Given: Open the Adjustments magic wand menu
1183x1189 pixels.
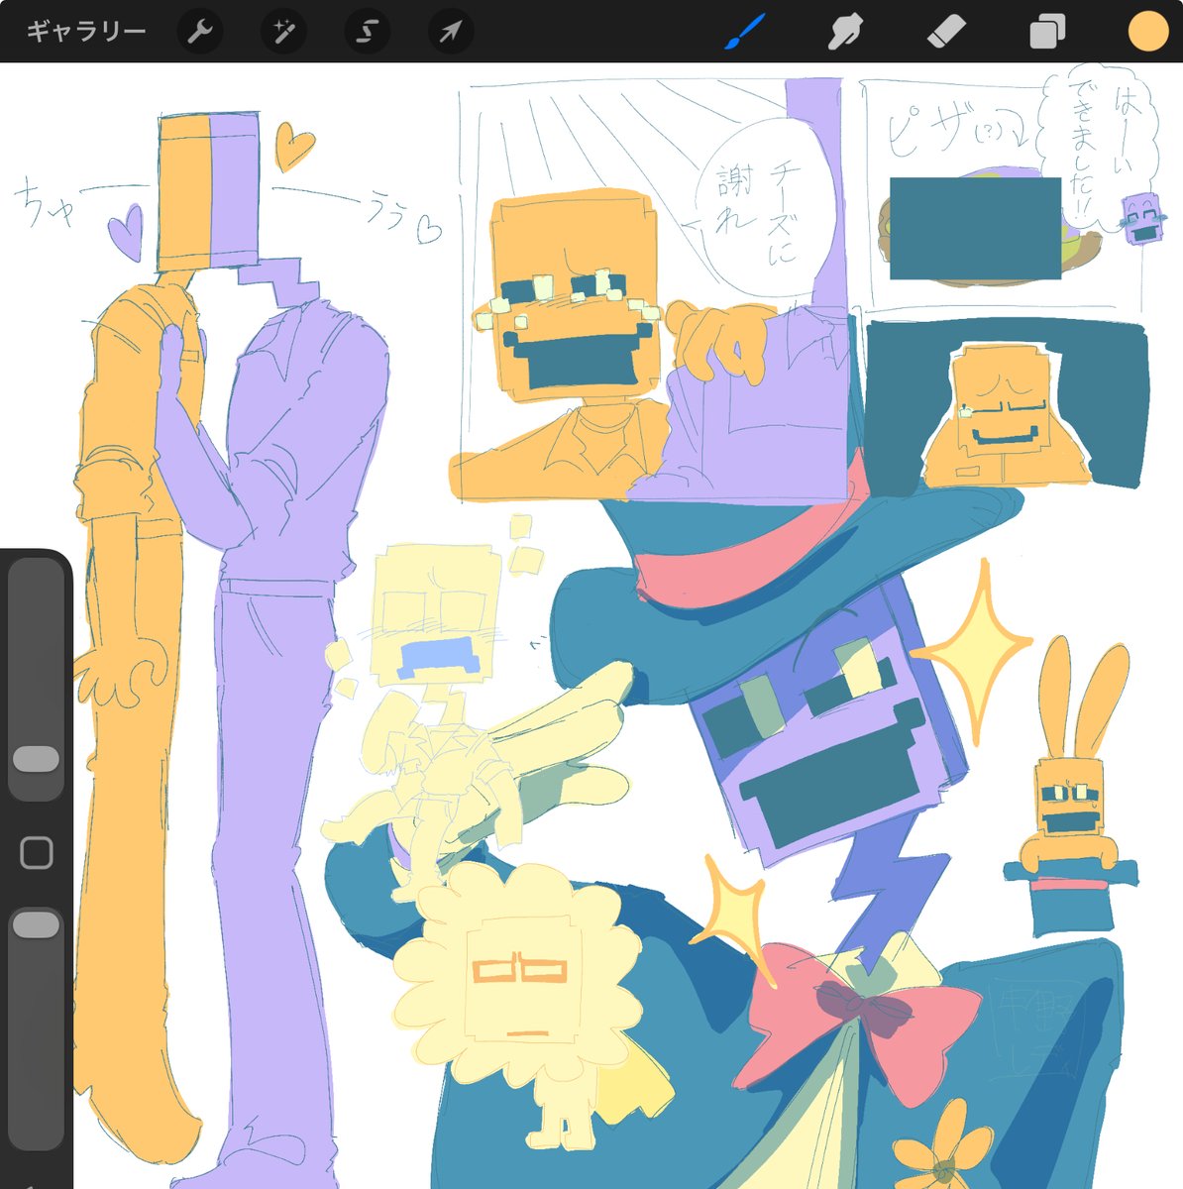Looking at the screenshot, I should tap(283, 32).
